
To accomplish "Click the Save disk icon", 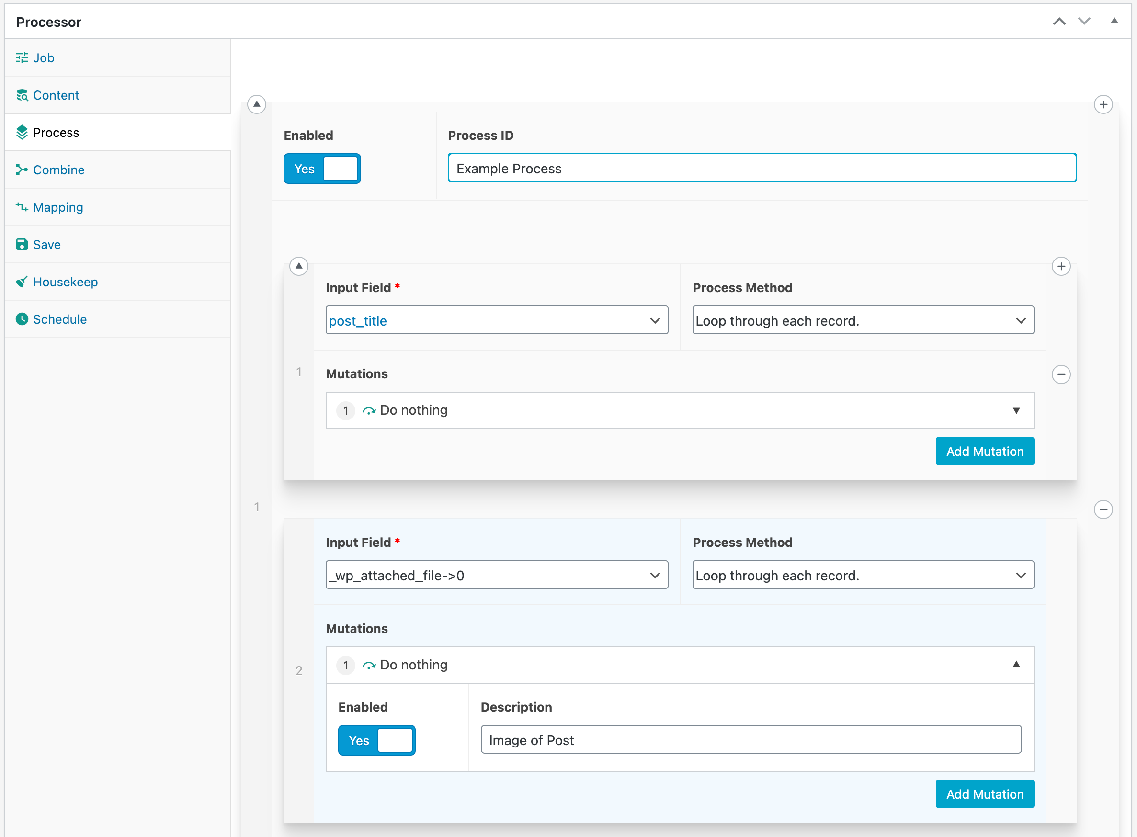I will click(22, 244).
